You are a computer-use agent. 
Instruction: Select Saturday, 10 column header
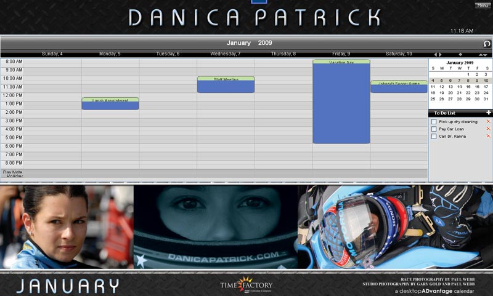(399, 54)
